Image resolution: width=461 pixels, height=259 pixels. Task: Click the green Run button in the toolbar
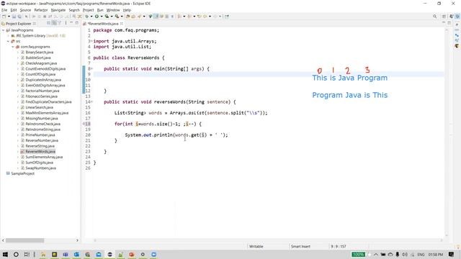point(97,17)
